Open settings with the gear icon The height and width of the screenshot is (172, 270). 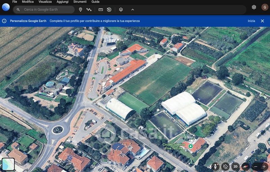[x=254, y=7]
